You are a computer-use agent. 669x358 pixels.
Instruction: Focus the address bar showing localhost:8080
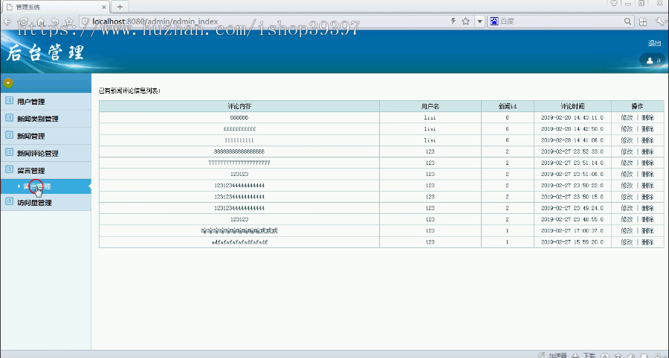tap(265, 22)
